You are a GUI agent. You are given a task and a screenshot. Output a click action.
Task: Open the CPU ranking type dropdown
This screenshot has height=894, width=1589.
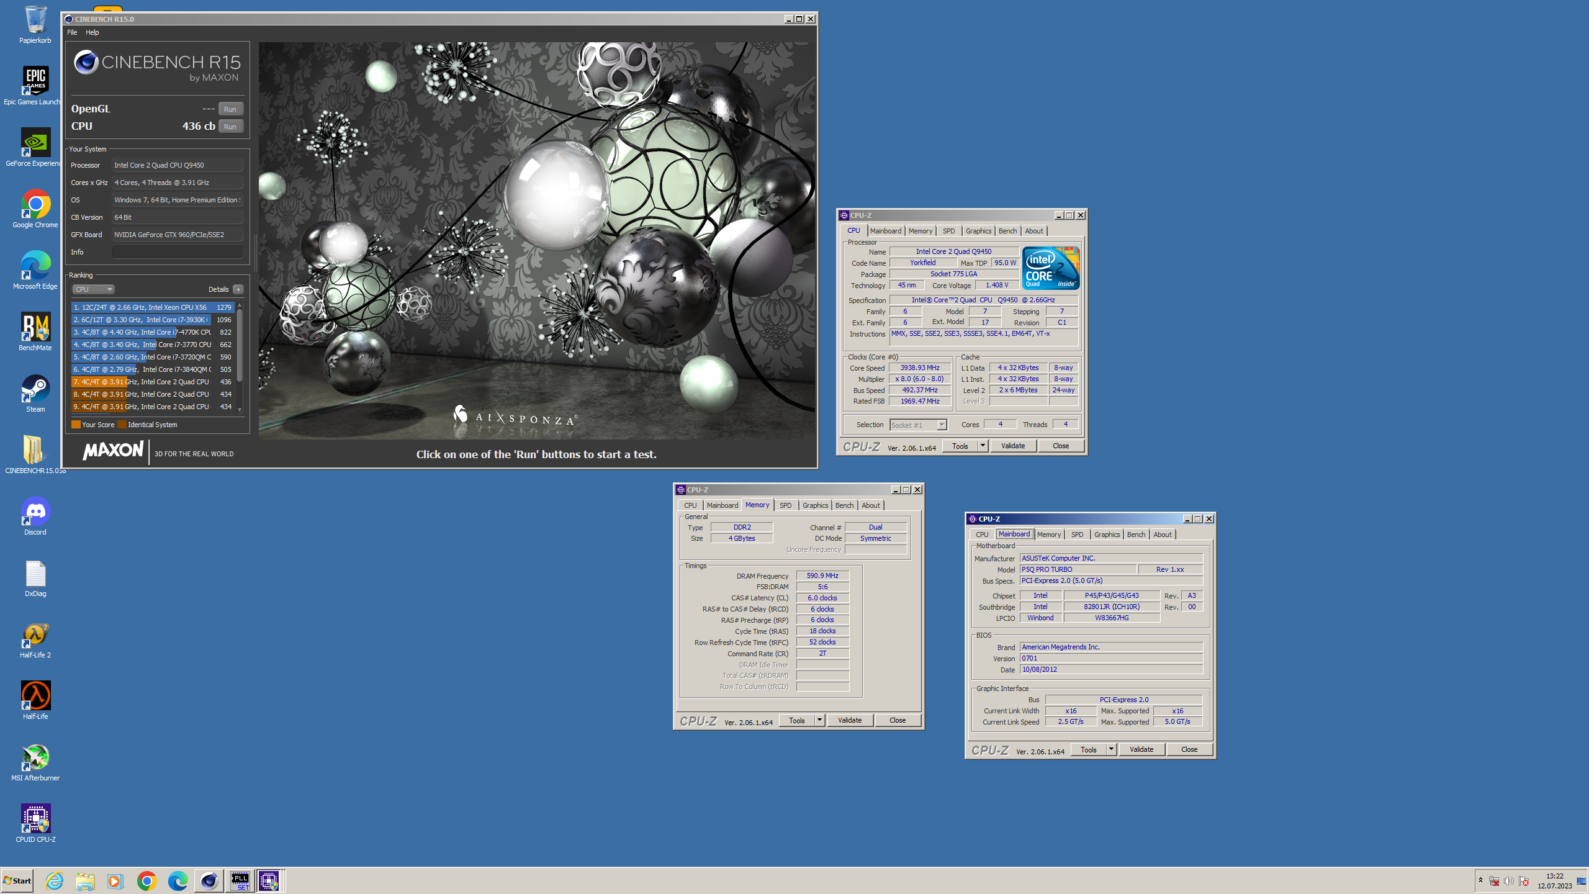[x=94, y=289]
